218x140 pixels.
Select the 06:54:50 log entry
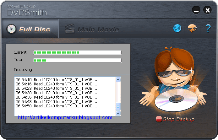(57, 106)
